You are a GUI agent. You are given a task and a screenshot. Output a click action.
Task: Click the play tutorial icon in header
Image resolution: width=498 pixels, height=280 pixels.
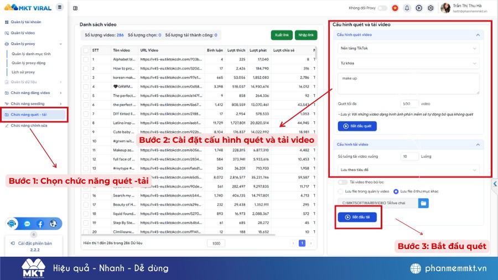pos(419,8)
